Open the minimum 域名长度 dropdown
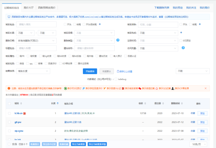Screen dimensions: 216x148 (25, 33)
